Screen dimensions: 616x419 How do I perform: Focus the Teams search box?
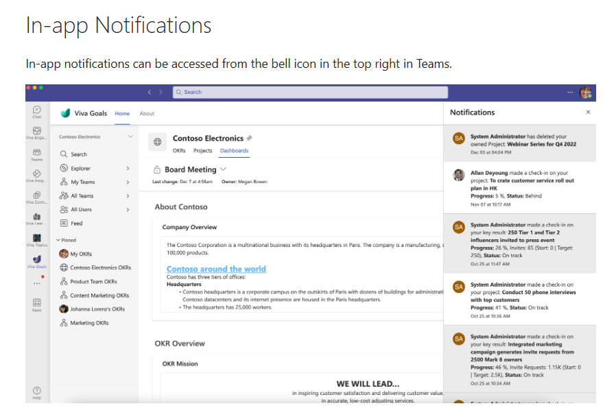[x=310, y=92]
